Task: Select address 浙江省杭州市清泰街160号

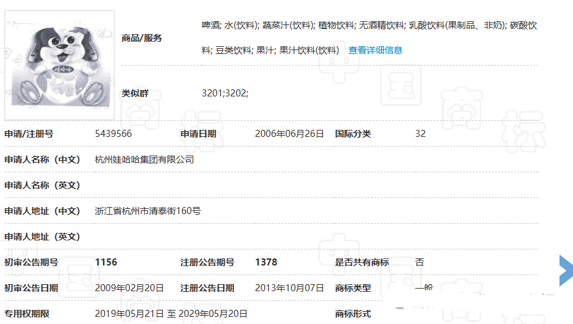Action: (148, 211)
